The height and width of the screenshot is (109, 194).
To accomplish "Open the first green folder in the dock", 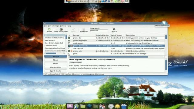I will (83, 106).
